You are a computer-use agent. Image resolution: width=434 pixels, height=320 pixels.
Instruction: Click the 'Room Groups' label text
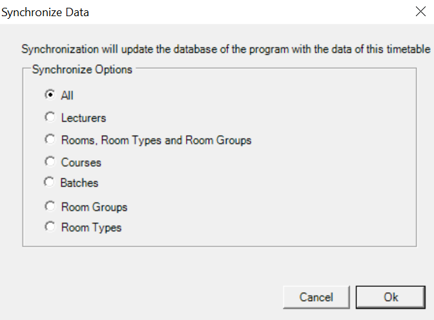click(94, 208)
